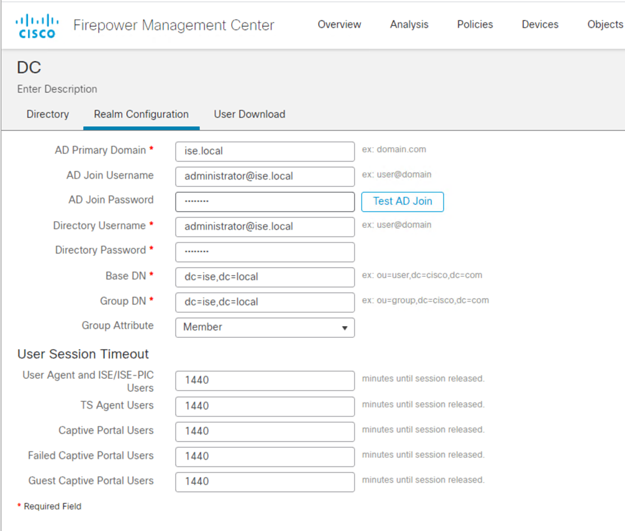Edit Failed Captive Portal Users timeout
The height and width of the screenshot is (531, 625).
[x=265, y=456]
